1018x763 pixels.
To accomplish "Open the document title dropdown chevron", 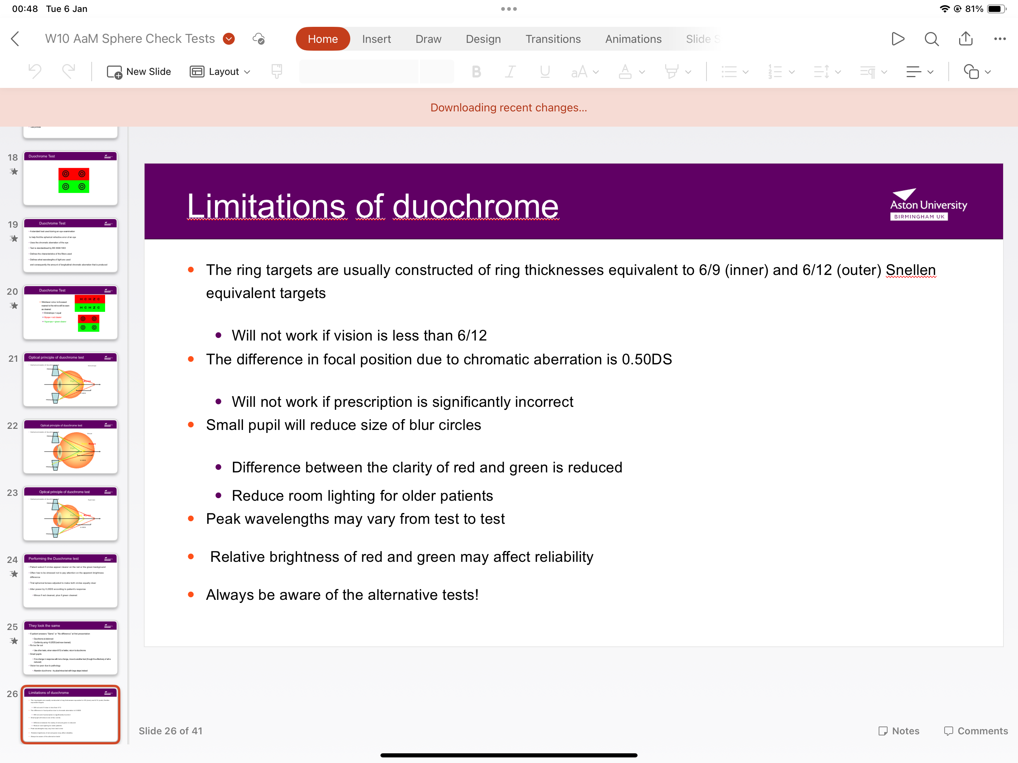I will tap(229, 39).
